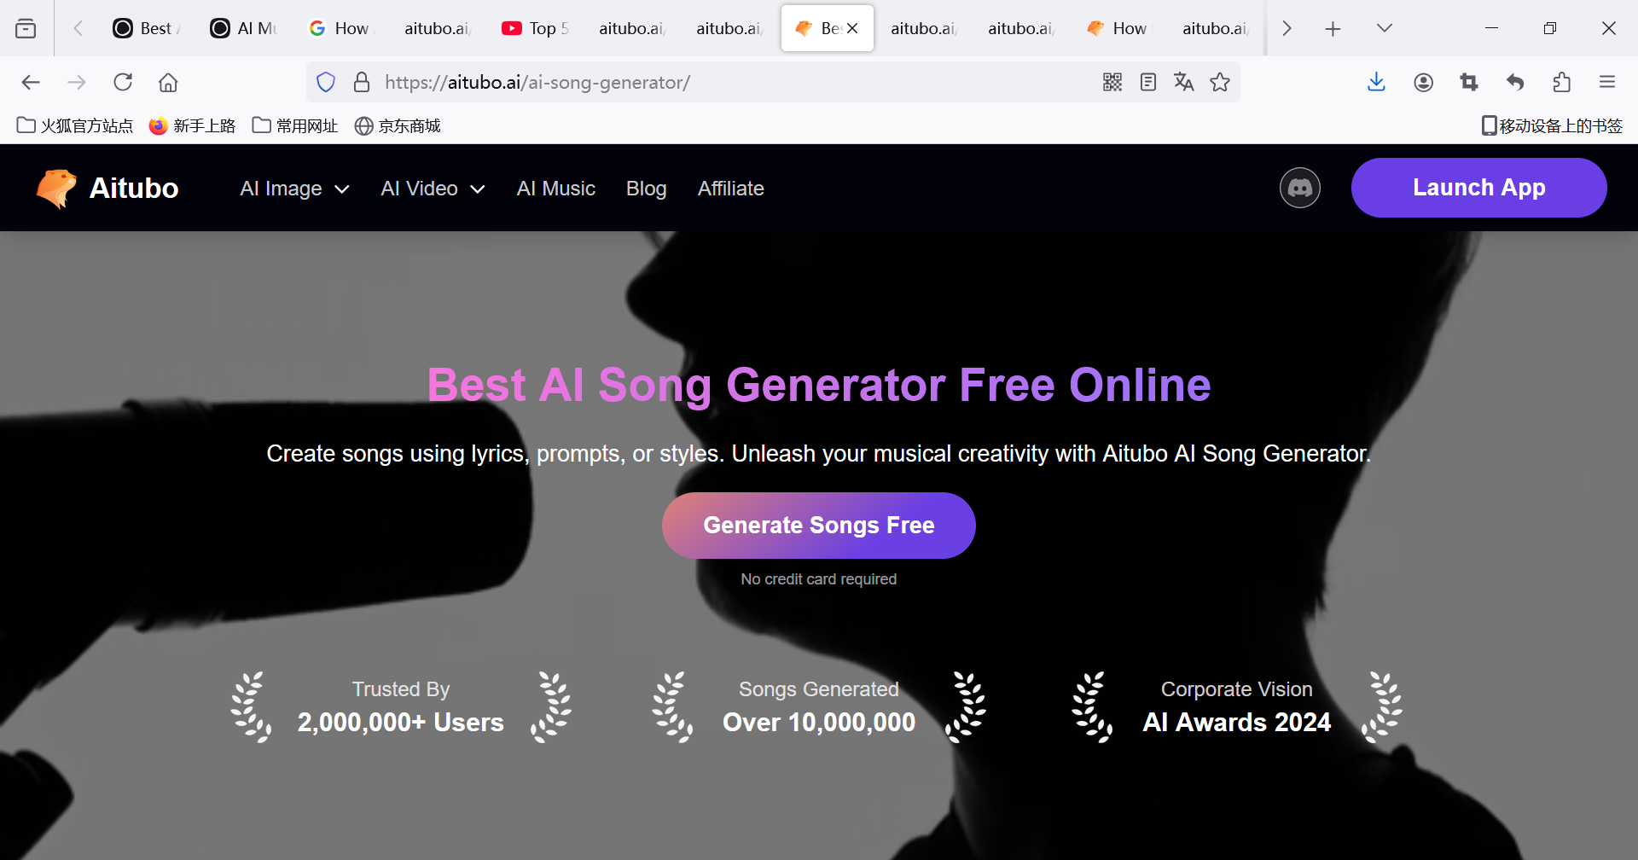Open the Discord community icon
This screenshot has height=860, width=1638.
[x=1300, y=188]
